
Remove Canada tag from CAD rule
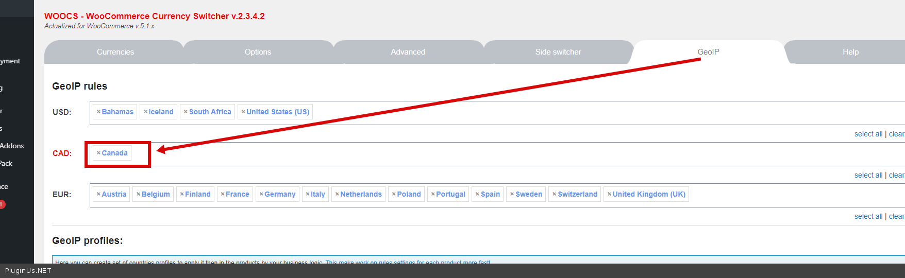tap(98, 153)
